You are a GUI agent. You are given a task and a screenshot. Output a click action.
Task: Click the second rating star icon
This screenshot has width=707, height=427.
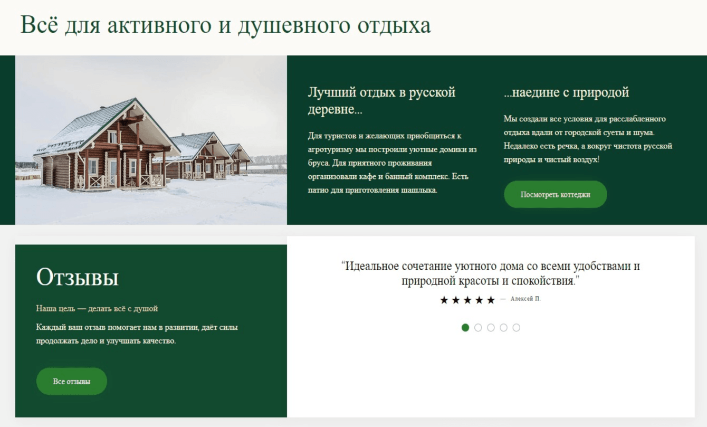coord(456,300)
